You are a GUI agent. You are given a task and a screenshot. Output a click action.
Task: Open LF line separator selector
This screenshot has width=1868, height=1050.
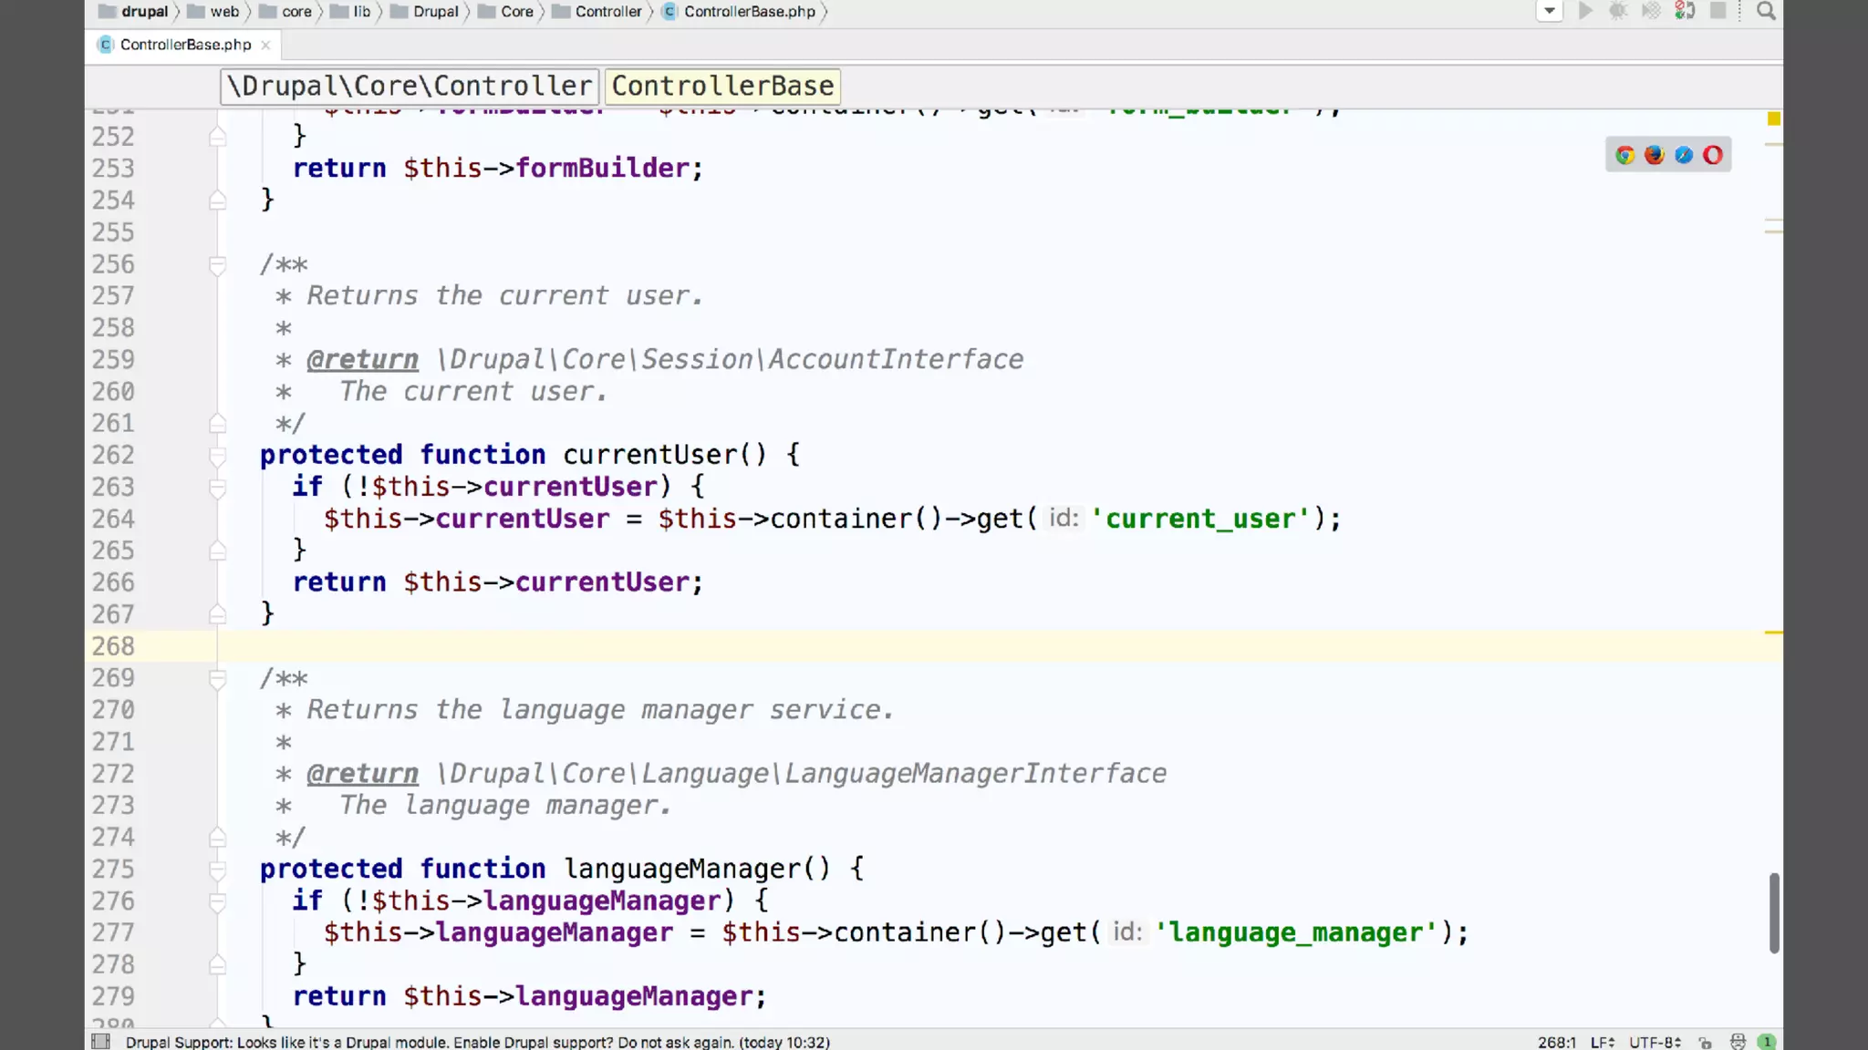click(1603, 1042)
